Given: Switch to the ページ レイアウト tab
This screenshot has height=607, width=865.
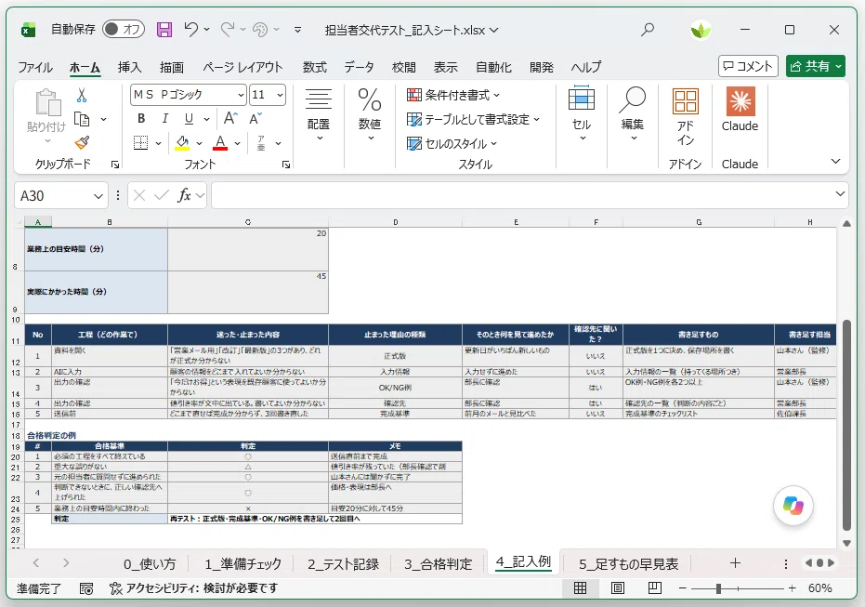Looking at the screenshot, I should click(x=242, y=67).
